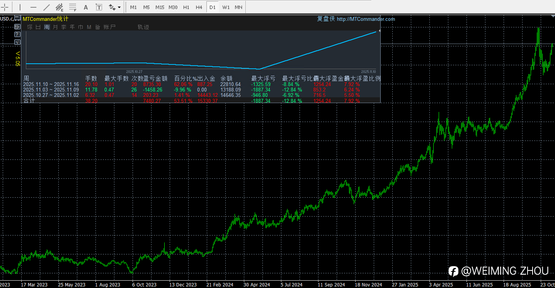Open the 月 monthly statistics tab
The height and width of the screenshot is (288, 555).
55,27
